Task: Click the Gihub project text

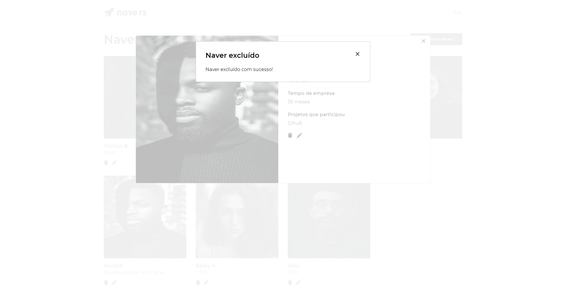Action: [295, 123]
